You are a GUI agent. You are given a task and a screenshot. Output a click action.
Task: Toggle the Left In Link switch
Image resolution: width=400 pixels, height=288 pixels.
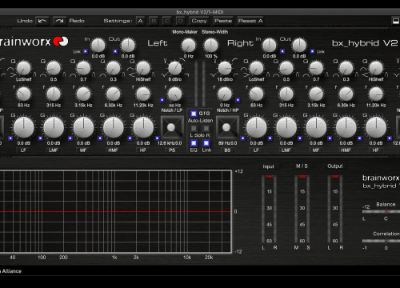pos(86,51)
